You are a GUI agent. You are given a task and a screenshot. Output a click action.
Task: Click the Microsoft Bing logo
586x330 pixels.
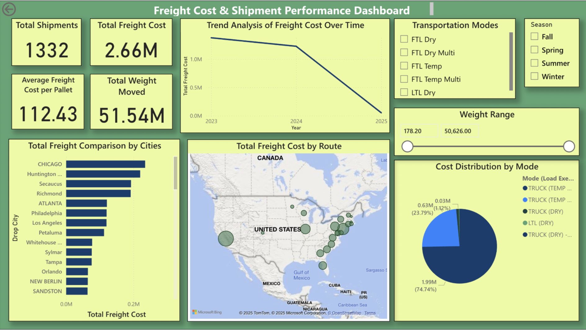pyautogui.click(x=207, y=312)
